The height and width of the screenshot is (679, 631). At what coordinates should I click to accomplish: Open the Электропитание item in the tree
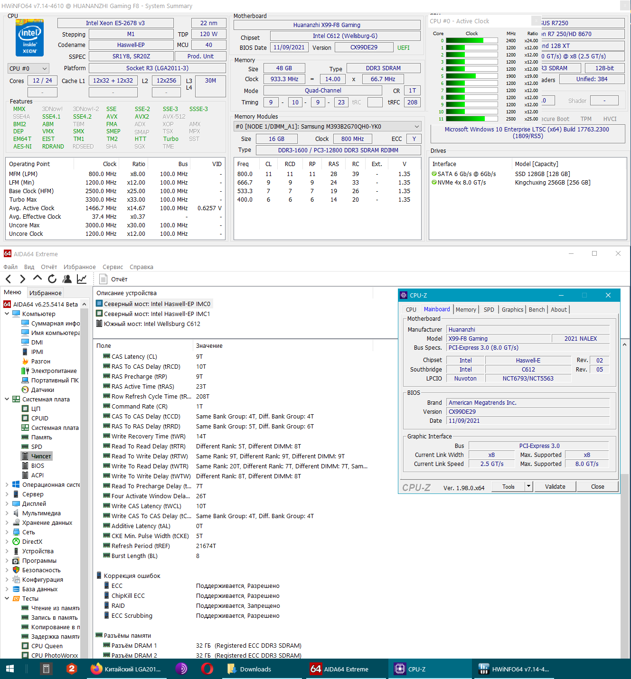tap(49, 371)
